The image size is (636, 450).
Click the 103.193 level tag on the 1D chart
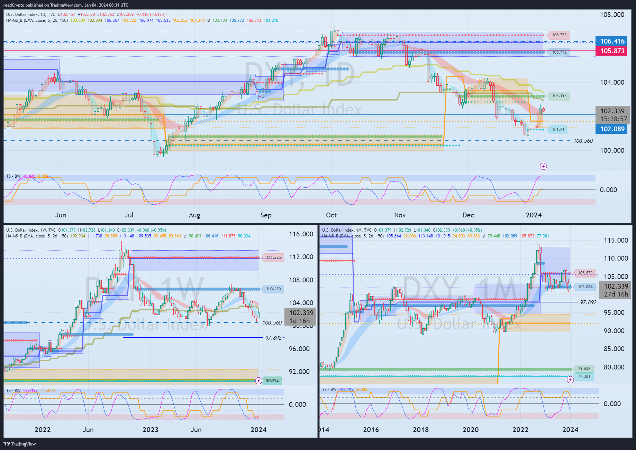[558, 96]
